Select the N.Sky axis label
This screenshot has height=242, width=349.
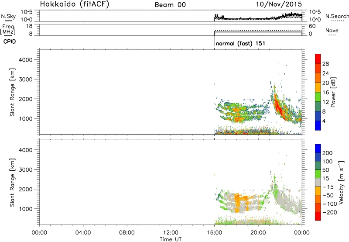tap(8, 16)
